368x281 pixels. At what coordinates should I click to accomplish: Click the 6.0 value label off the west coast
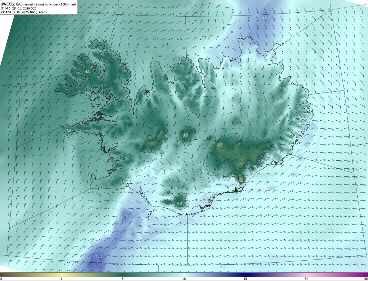pos(29,133)
